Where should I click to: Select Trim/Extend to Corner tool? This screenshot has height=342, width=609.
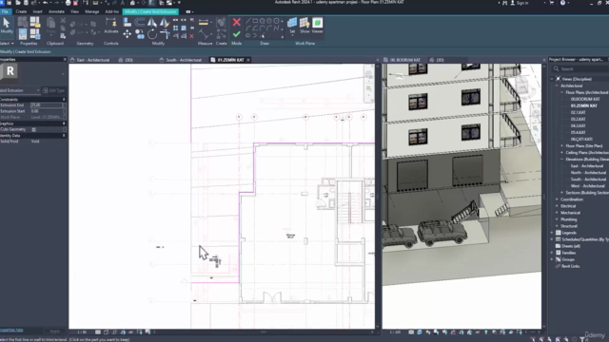coord(165,35)
